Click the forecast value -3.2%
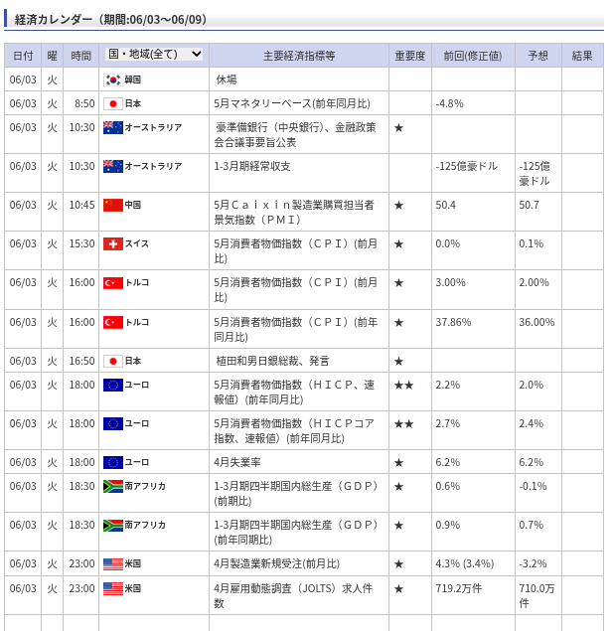The height and width of the screenshot is (631, 613). pos(533,563)
